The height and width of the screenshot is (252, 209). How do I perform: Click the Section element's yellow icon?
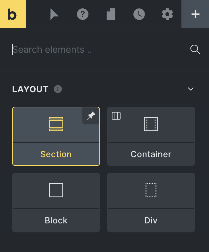point(56,124)
